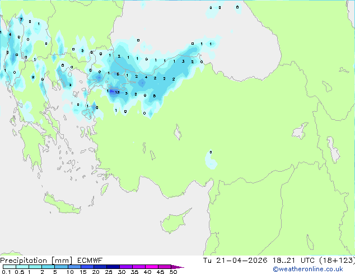Click legend tick label '25'
The width and height of the screenshot is (355, 274).
(109, 272)
